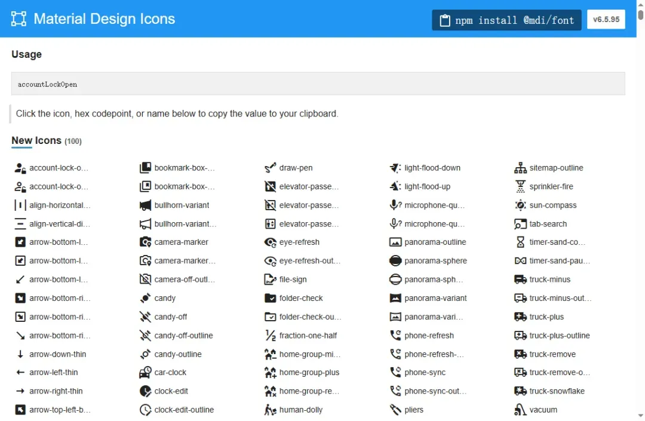Viewport: 645px width, 421px height.
Task: Copy the npm install @mdi/font command
Action: [506, 20]
